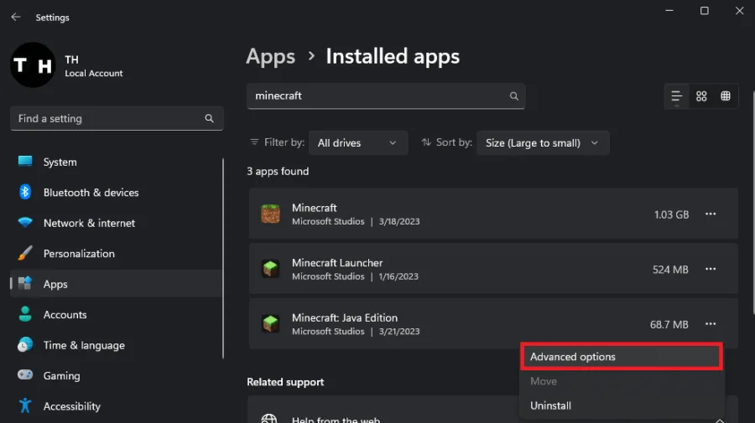Click the main page vertical scrollbar
Viewport: 755px width, 423px height.
pyautogui.click(x=753, y=202)
